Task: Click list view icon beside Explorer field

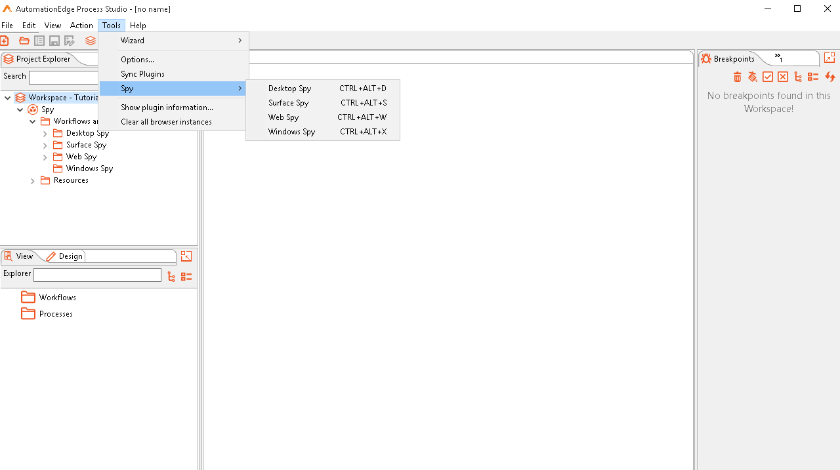Action: tap(186, 277)
